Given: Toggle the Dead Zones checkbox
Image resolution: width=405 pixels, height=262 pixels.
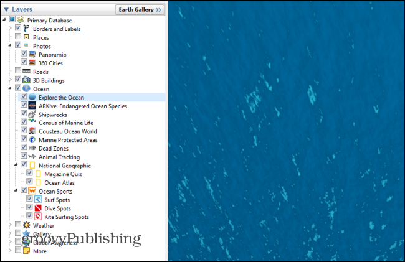Looking at the screenshot, I should (x=24, y=147).
